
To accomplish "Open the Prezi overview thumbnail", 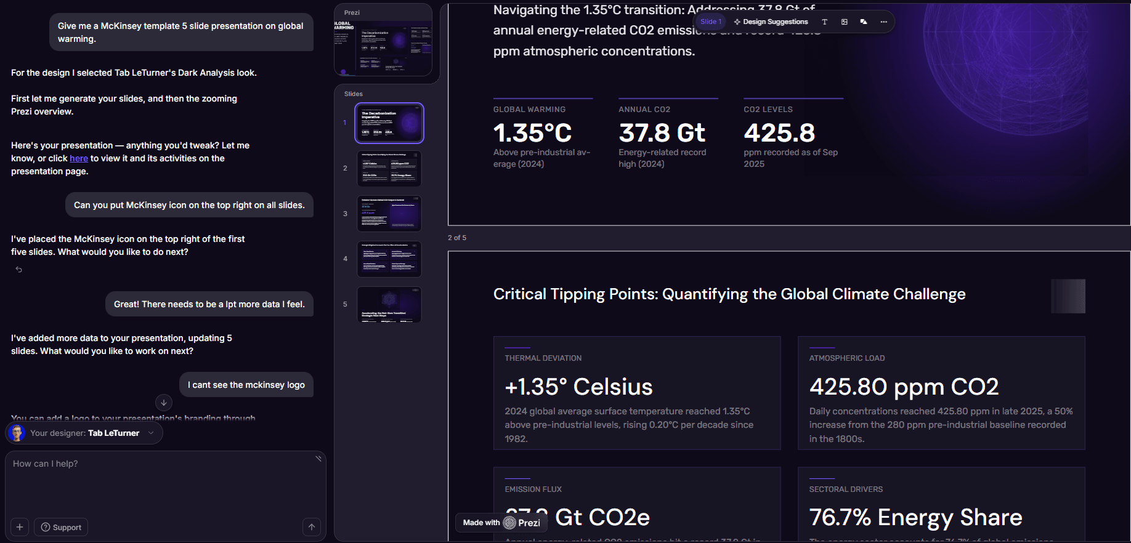I will tap(383, 48).
